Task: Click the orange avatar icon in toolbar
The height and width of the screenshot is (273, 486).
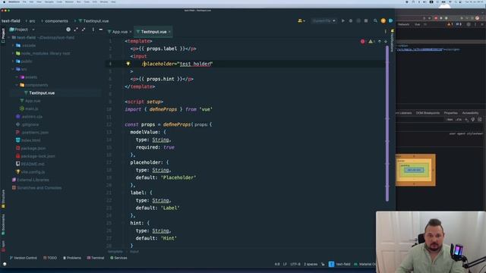Action: click(383, 20)
